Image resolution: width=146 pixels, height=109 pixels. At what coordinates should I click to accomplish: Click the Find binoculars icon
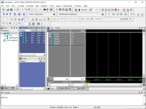tap(45, 10)
